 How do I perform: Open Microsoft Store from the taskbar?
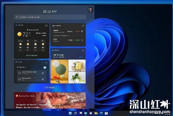(106, 113)
